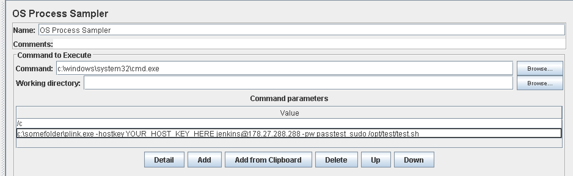The image size is (573, 176).
Task: Click the Name text field
Action: coord(302,30)
